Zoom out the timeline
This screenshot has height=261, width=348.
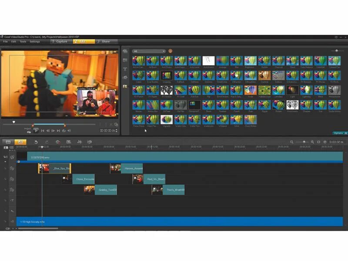click(x=291, y=142)
